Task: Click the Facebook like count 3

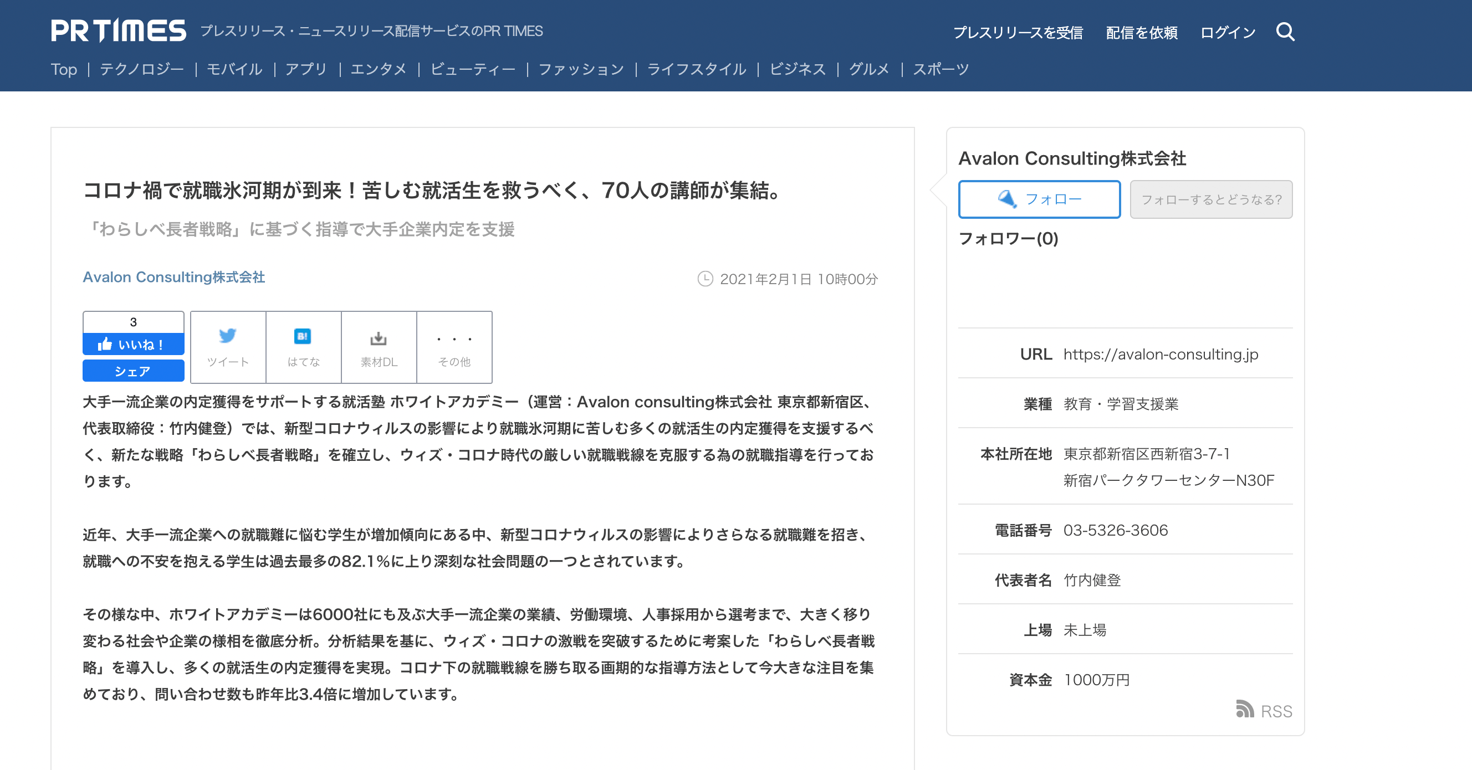Action: (133, 322)
